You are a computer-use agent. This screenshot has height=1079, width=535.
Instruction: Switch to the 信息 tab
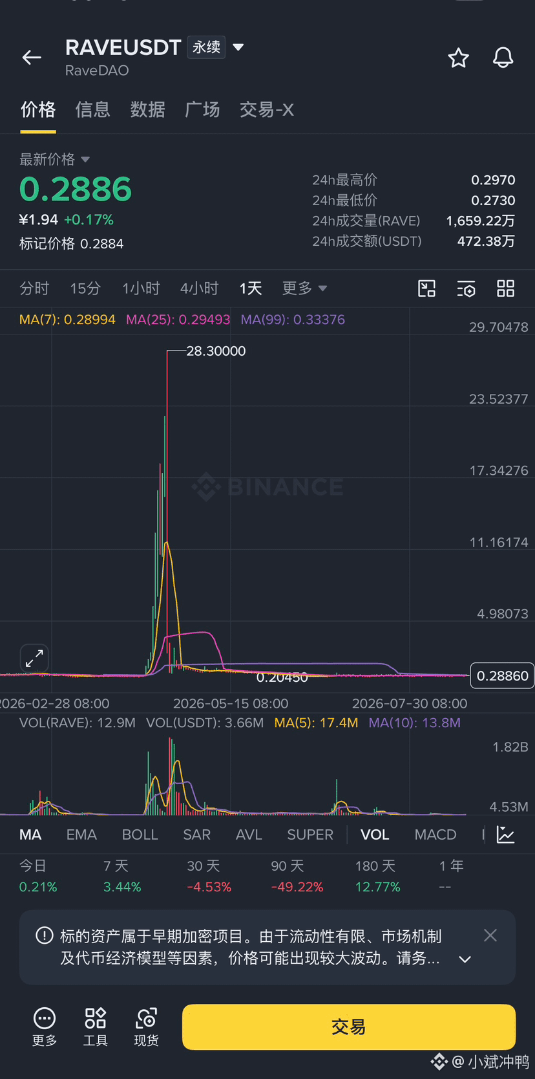(93, 109)
